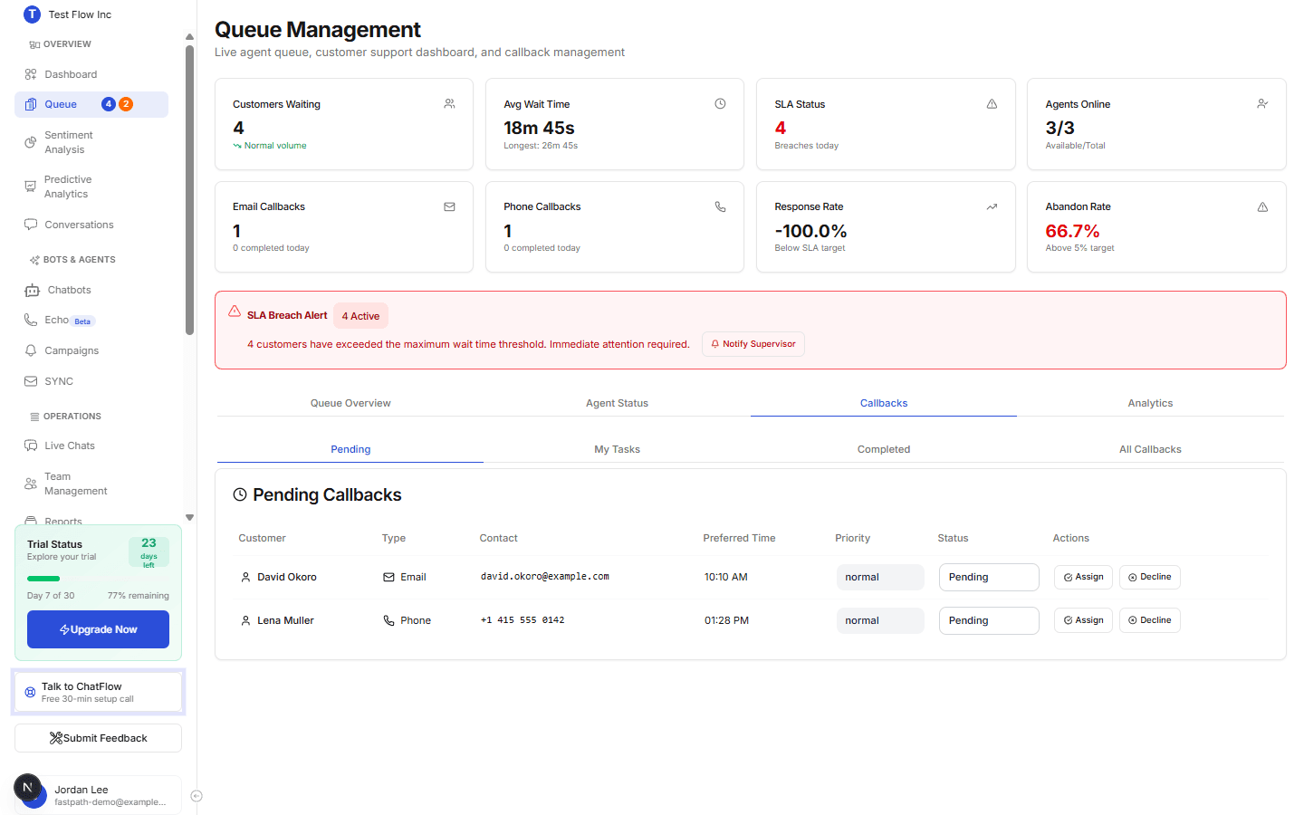Screen dimensions: 1304x815
Task: Open Team Management people icon
Action: click(31, 484)
